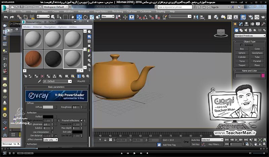This screenshot has width=269, height=157.
Task: Select the Move transform tool
Action: point(79,17)
